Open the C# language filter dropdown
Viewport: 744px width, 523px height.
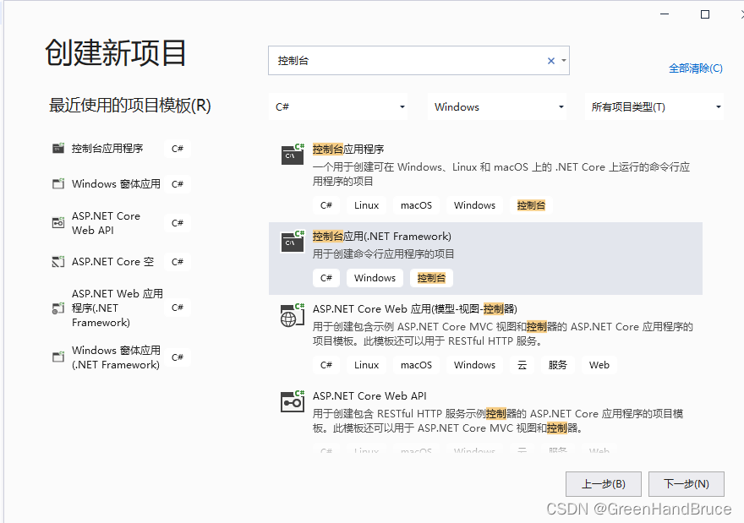click(x=338, y=106)
